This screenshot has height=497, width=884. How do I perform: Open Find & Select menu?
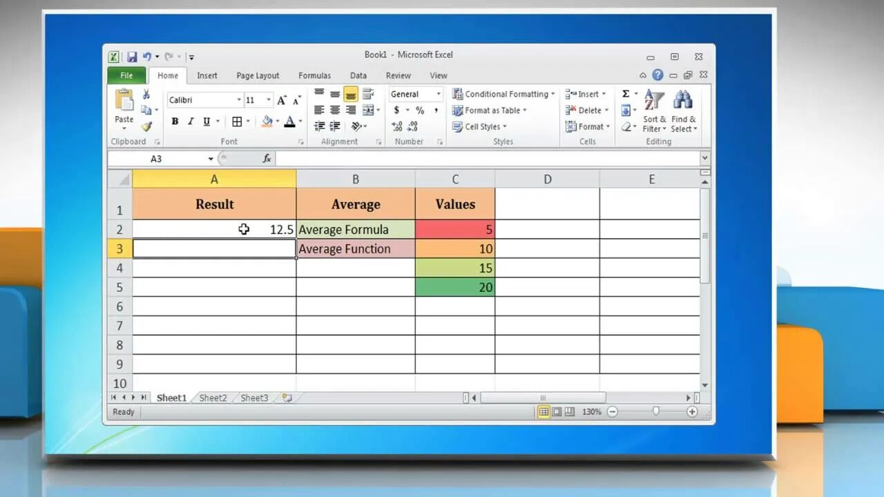684,110
